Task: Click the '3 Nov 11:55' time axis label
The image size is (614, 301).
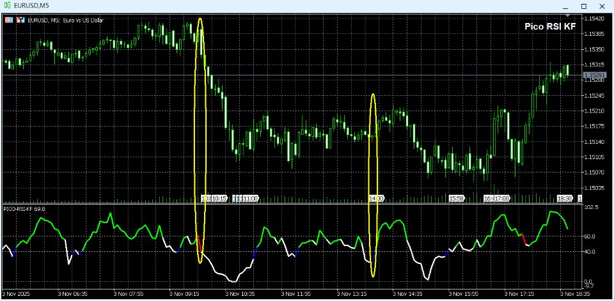Action: [x=297, y=293]
